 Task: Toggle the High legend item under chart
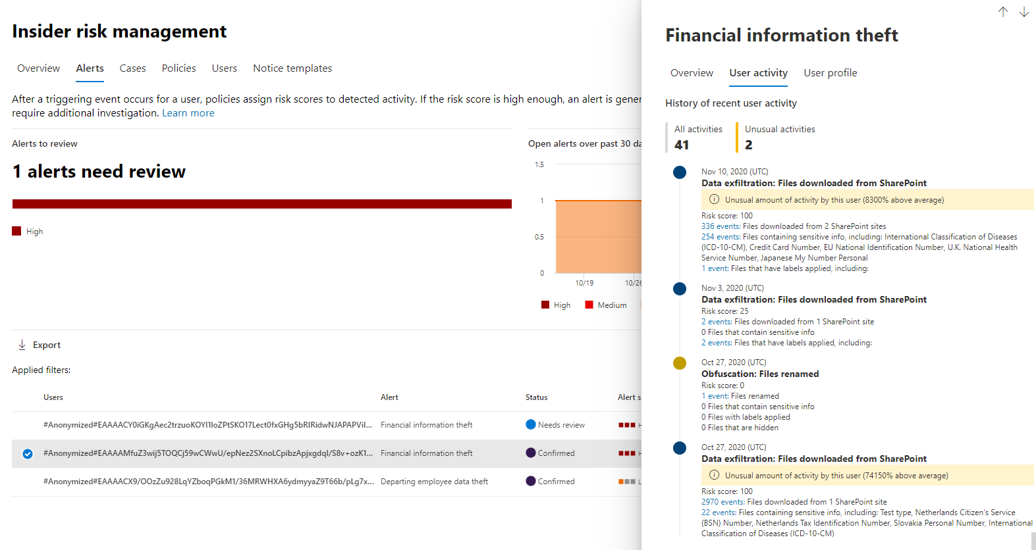(556, 305)
